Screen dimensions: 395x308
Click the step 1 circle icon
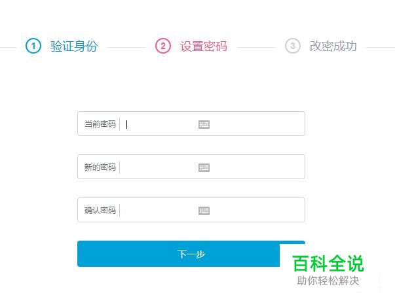(x=33, y=46)
